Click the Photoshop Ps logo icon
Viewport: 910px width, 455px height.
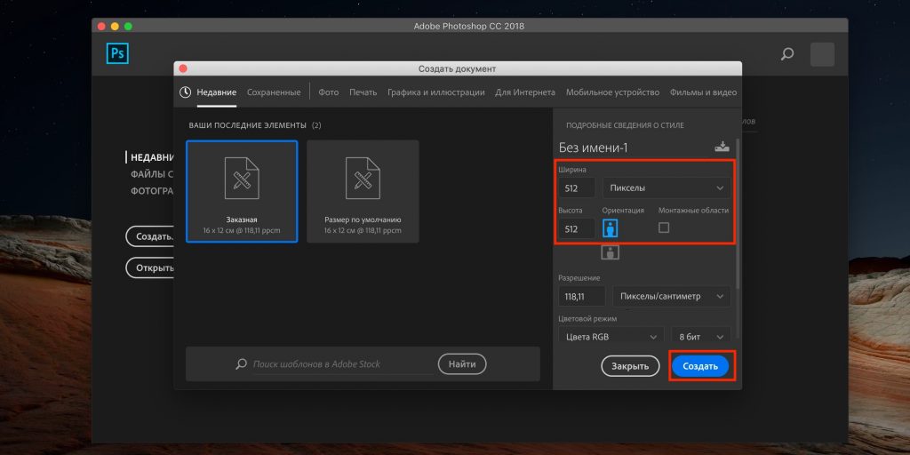(x=118, y=54)
